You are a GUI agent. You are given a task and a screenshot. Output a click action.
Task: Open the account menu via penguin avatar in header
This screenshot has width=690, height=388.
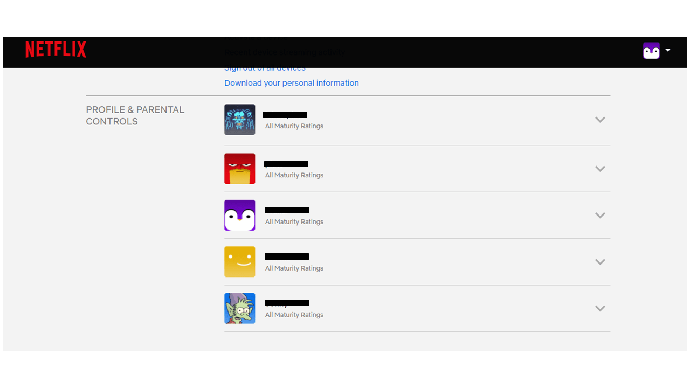click(651, 51)
